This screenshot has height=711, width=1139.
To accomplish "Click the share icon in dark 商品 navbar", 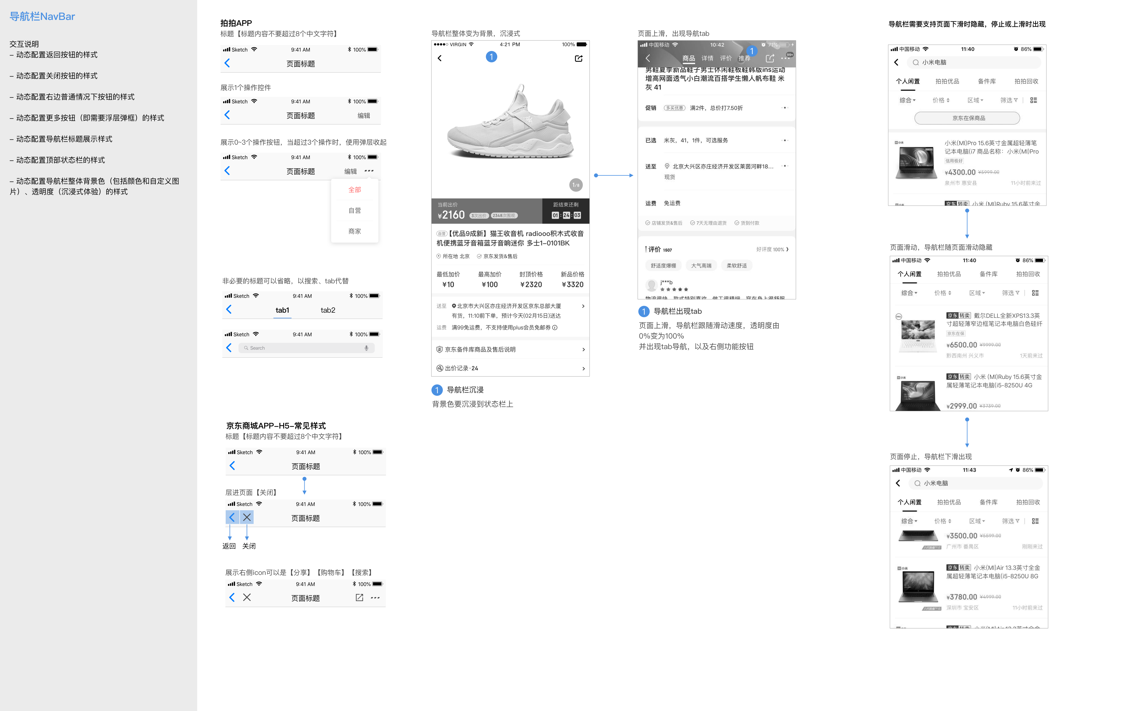I will tap(770, 58).
